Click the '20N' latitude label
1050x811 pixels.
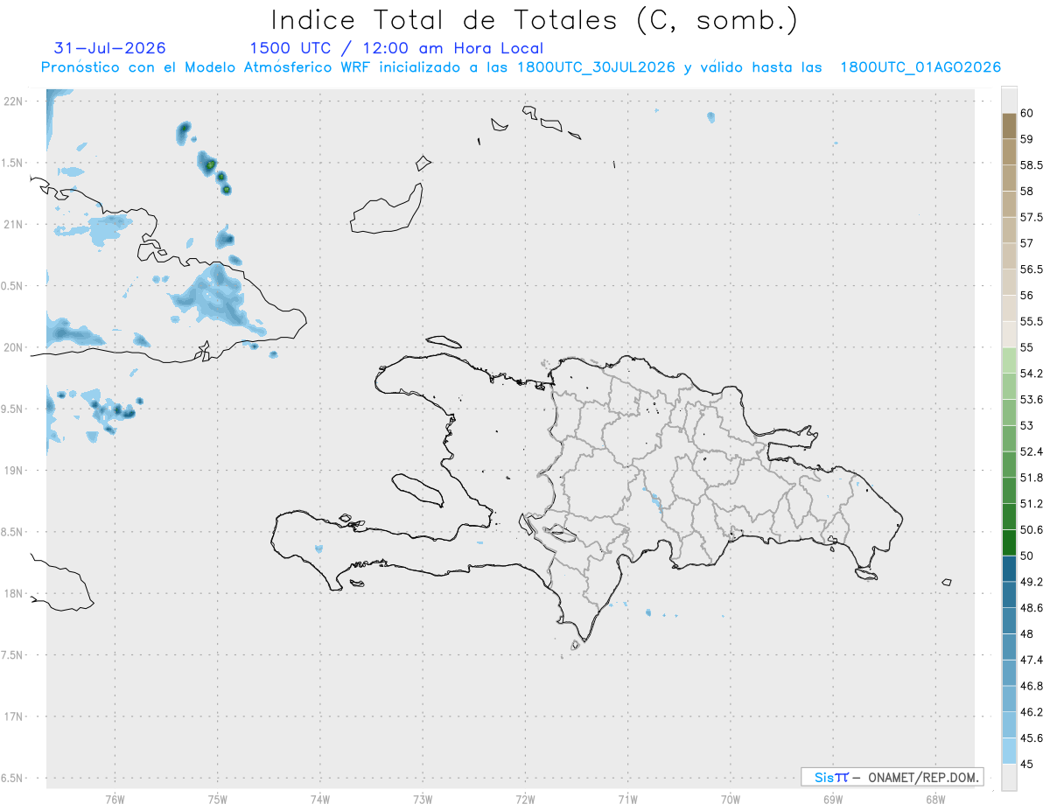tap(13, 347)
